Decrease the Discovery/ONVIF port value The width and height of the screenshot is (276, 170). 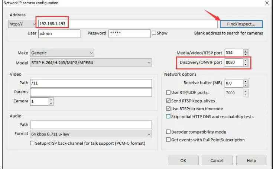point(246,65)
